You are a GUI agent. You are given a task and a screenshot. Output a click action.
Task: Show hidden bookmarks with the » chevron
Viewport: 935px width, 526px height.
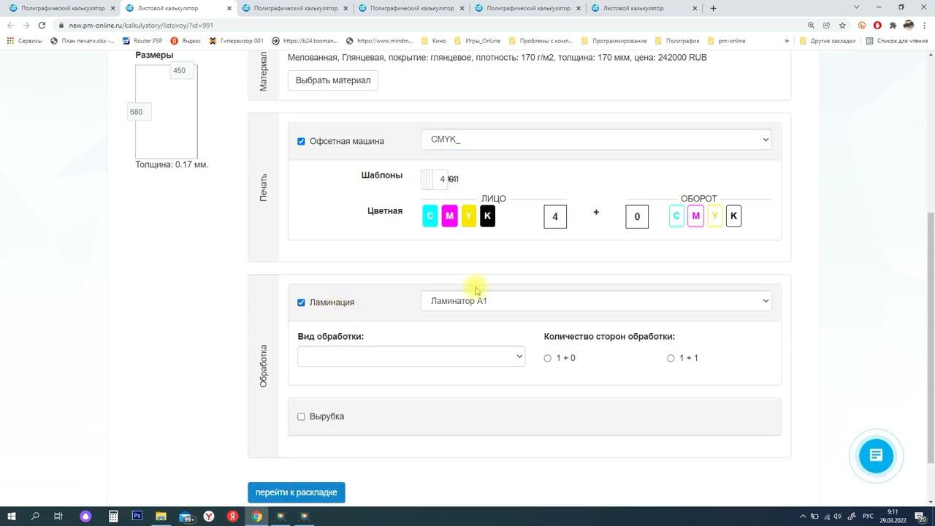787,41
